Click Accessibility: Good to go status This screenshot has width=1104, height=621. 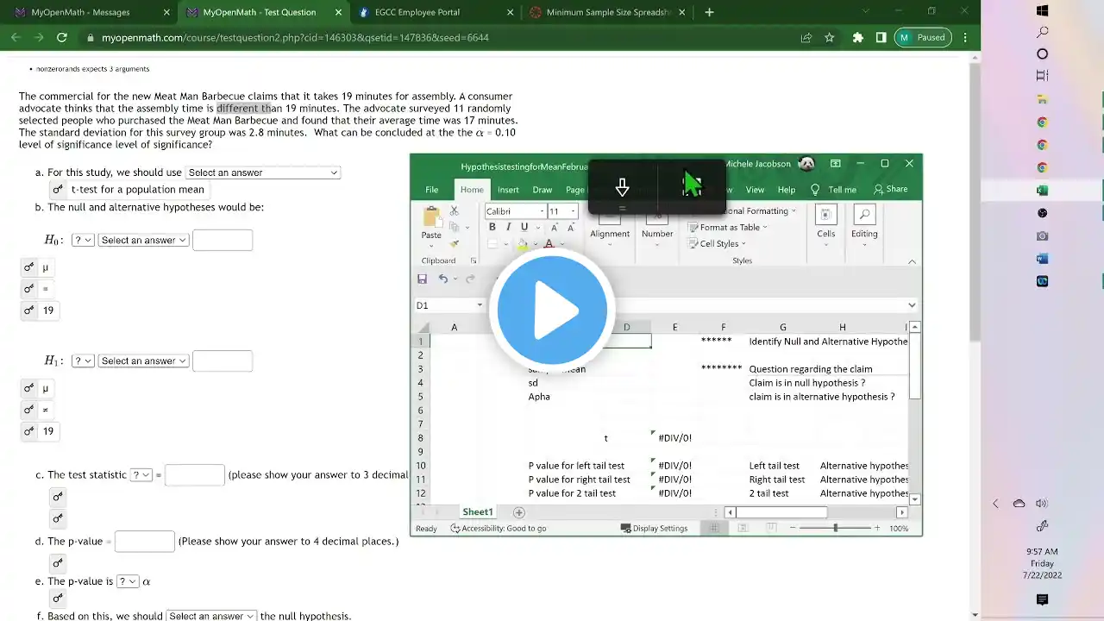pos(498,528)
